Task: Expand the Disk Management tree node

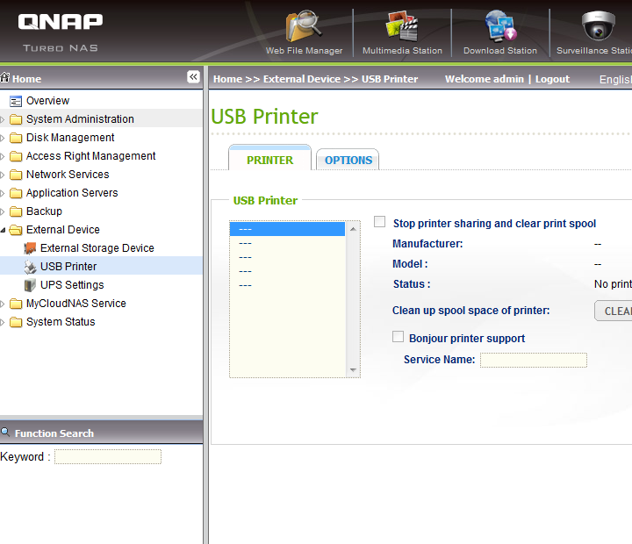Action: [x=4, y=138]
